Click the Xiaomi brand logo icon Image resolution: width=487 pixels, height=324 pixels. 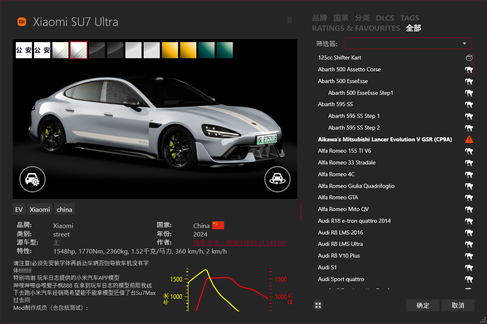point(22,21)
